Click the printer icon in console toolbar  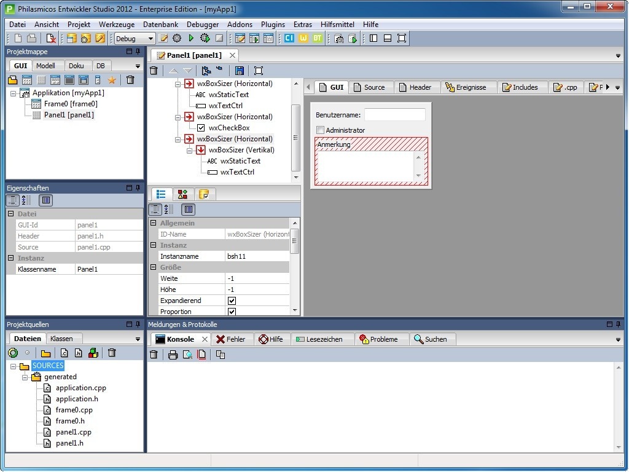[173, 355]
